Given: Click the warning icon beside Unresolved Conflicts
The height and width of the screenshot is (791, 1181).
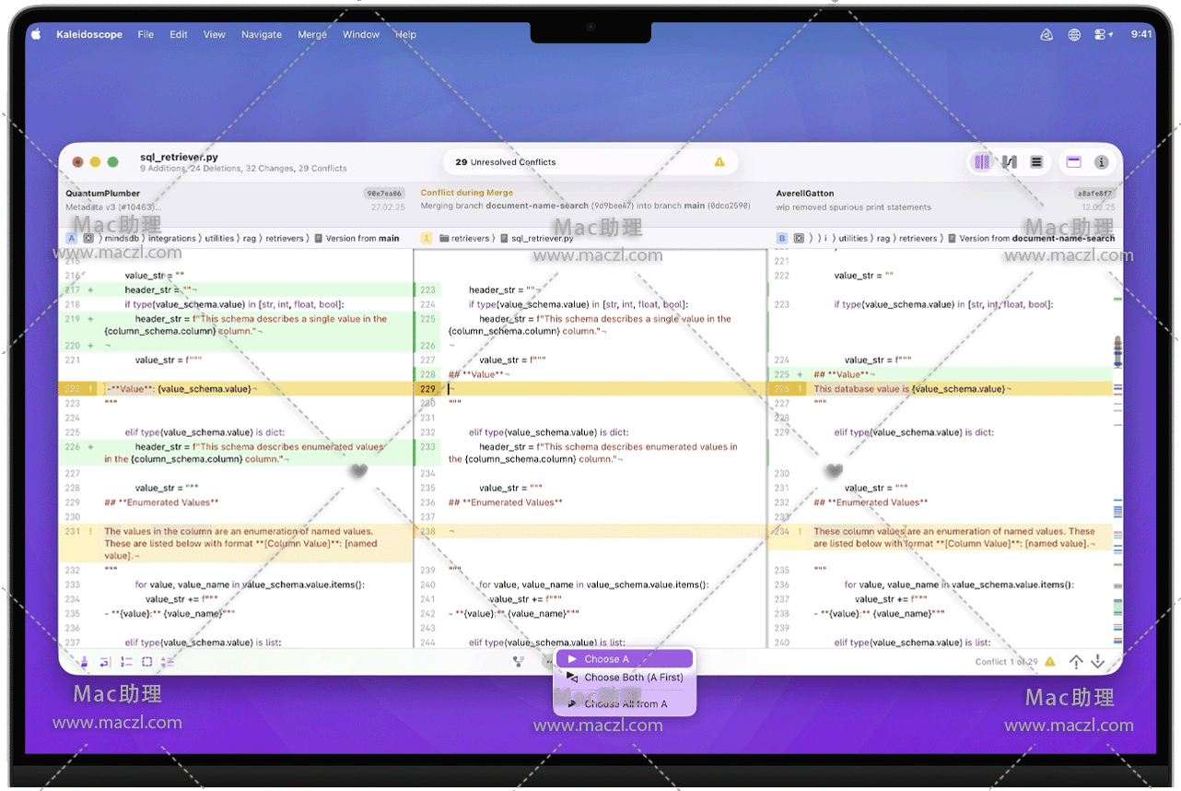Looking at the screenshot, I should click(719, 162).
